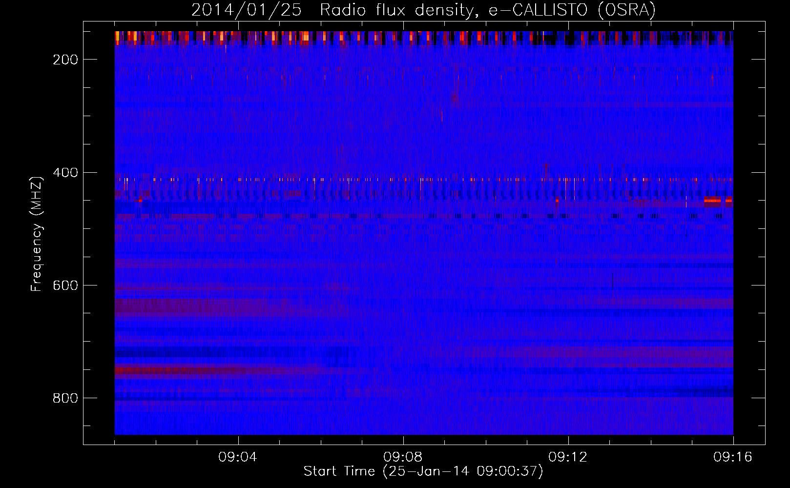
Task: Click the 09:04 time tick label
Action: tap(238, 457)
